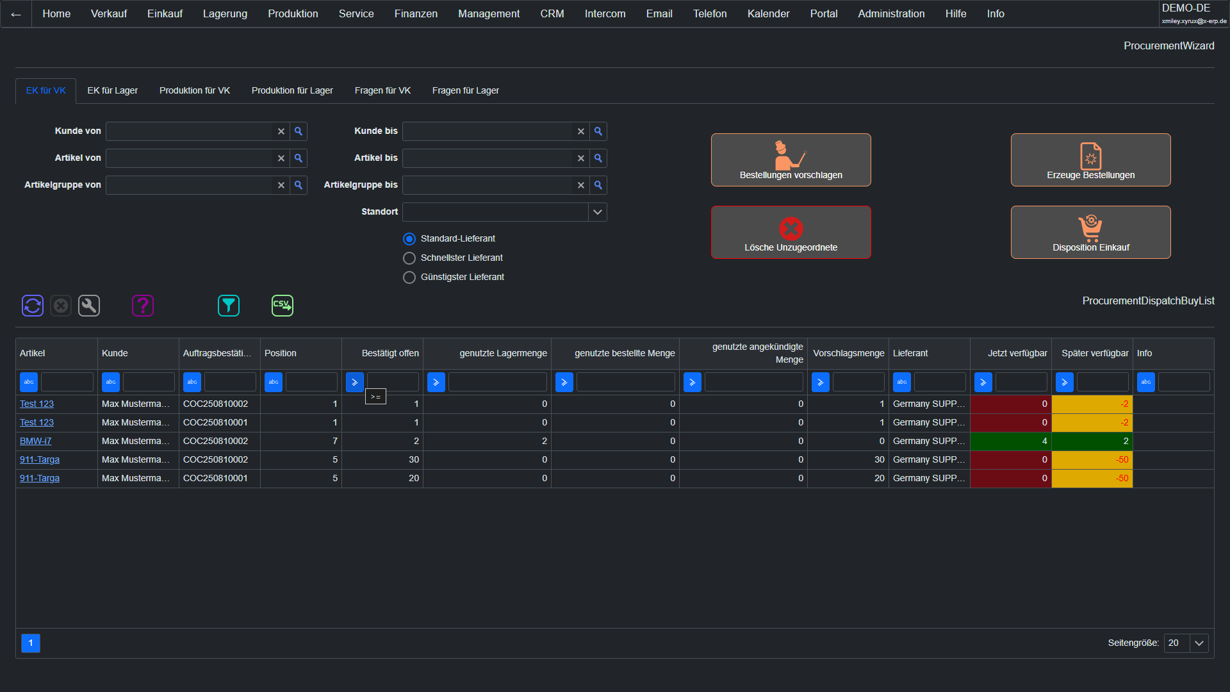Open Bestätigt offen filter operator selector
This screenshot has height=692, width=1230.
(354, 383)
